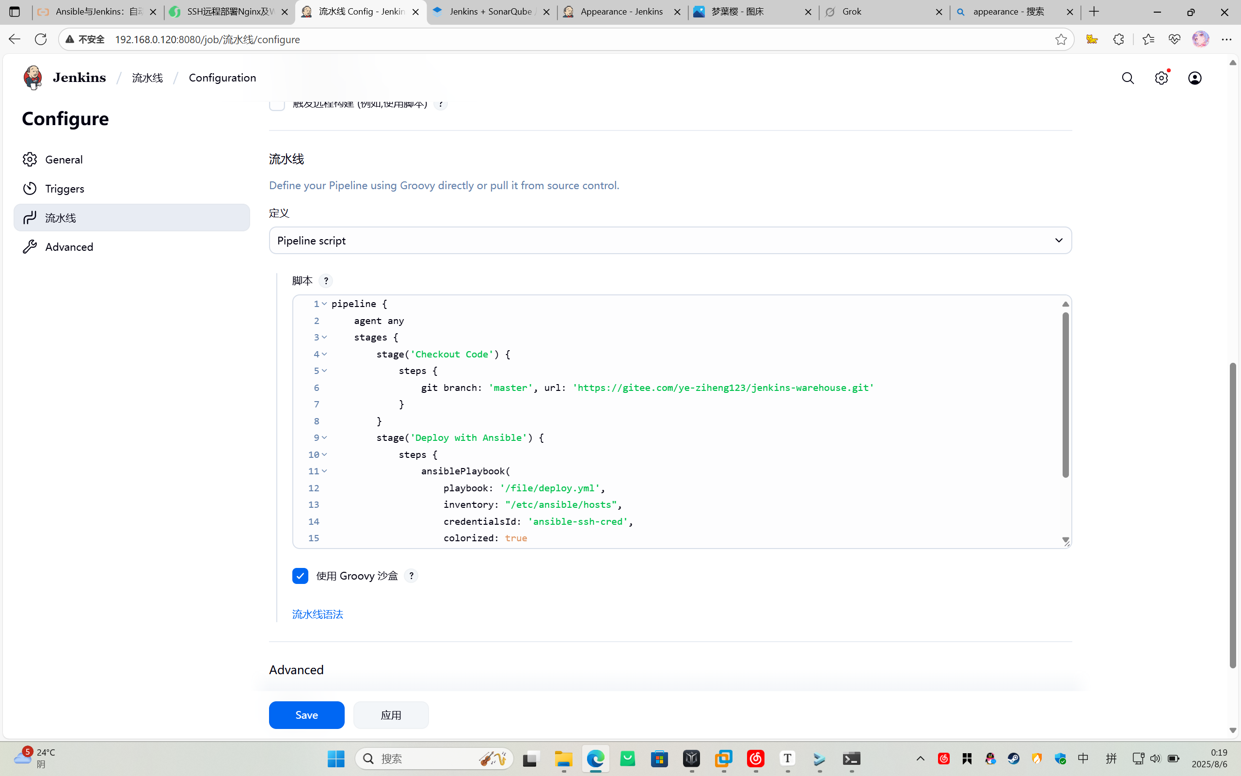Click help icon next to 脚本
The height and width of the screenshot is (776, 1241).
[326, 281]
